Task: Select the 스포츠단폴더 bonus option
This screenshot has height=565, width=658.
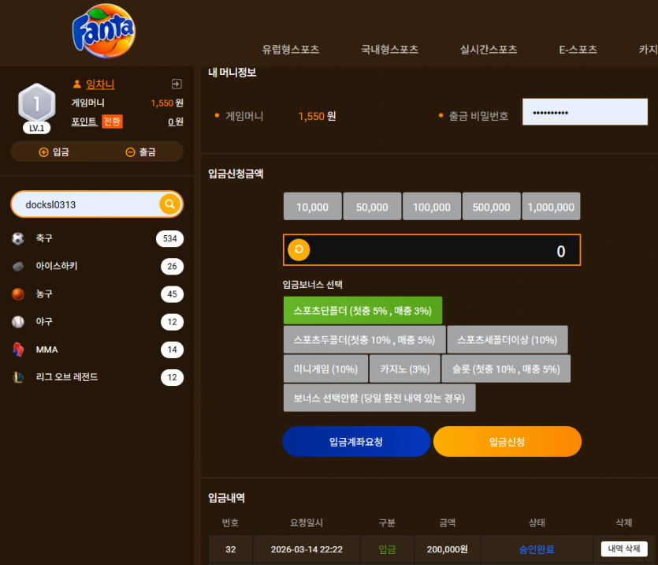Action: [362, 310]
